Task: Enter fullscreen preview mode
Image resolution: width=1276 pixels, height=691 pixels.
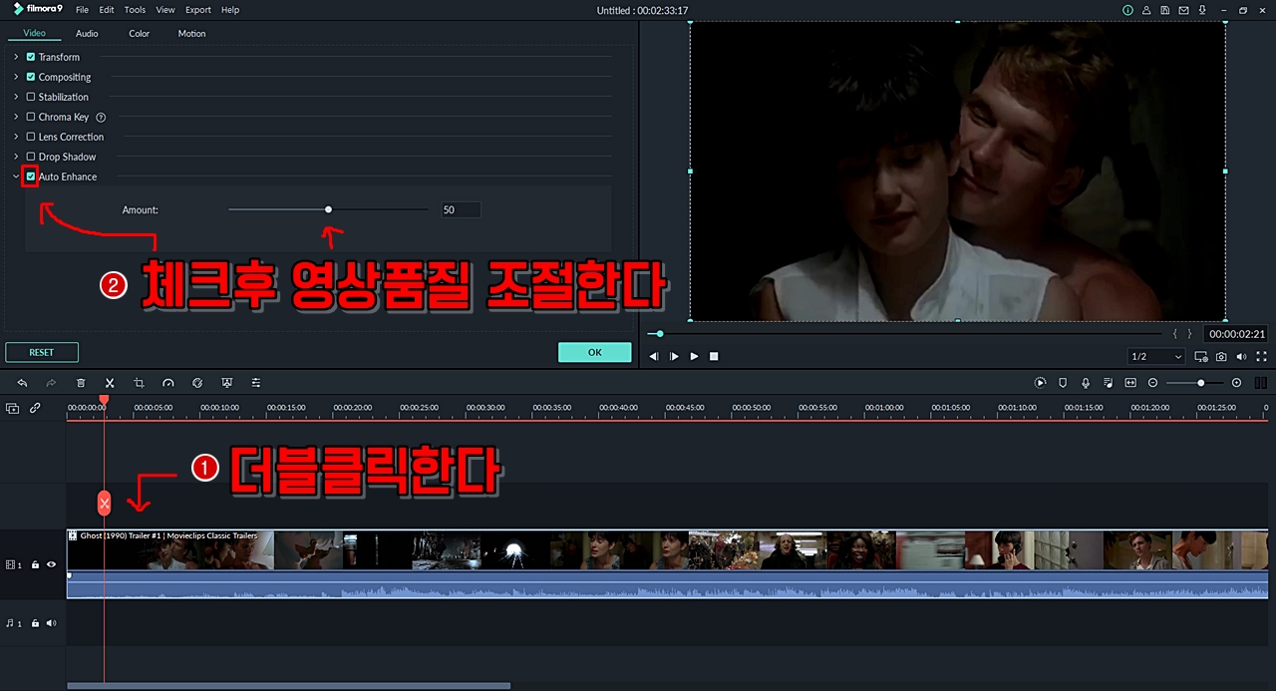Action: click(x=1261, y=356)
